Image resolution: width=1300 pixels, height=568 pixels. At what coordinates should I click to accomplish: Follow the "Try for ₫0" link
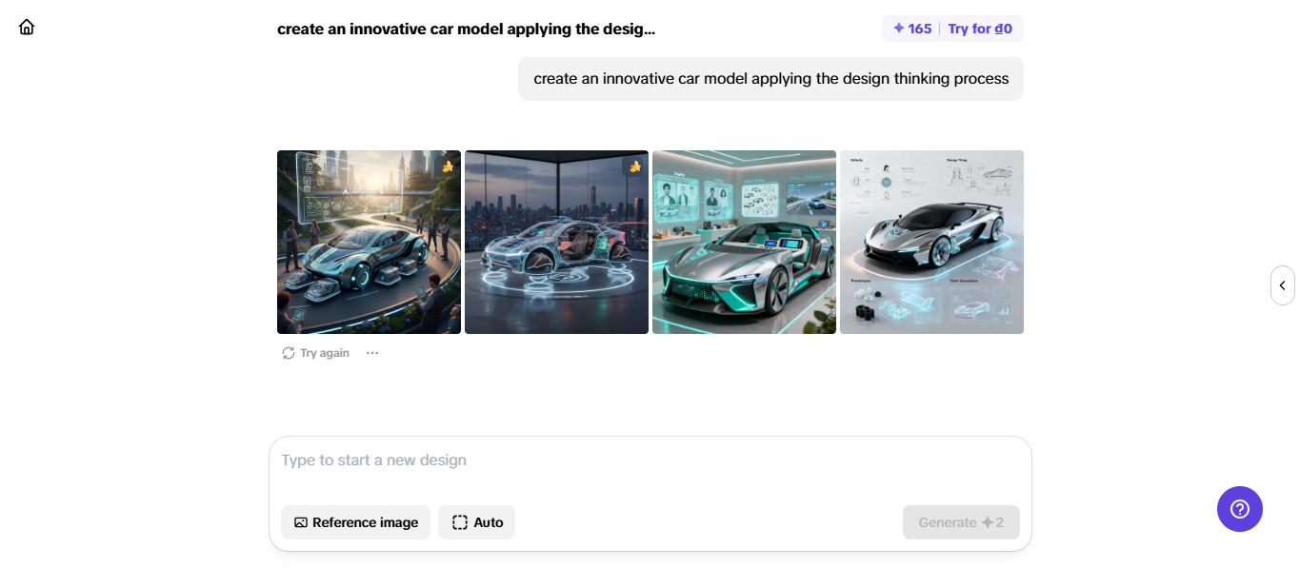980,29
